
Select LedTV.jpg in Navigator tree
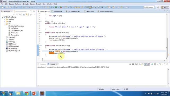12,42
